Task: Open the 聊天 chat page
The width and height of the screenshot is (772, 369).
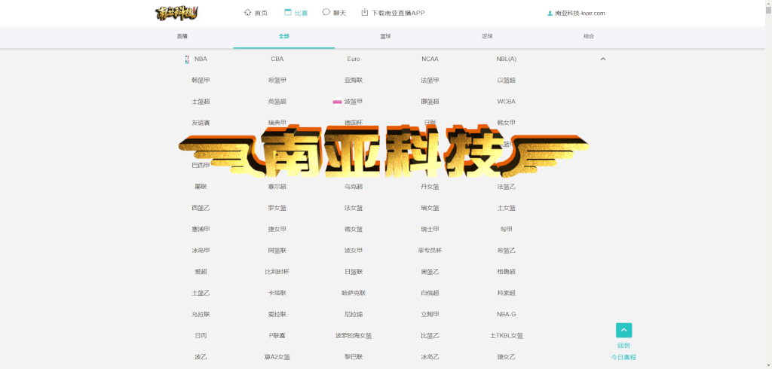Action: coord(334,13)
